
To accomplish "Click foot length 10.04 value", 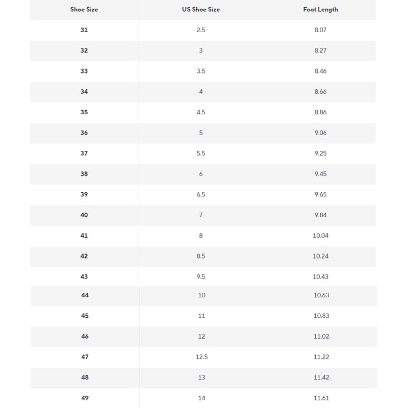I will coord(320,236).
